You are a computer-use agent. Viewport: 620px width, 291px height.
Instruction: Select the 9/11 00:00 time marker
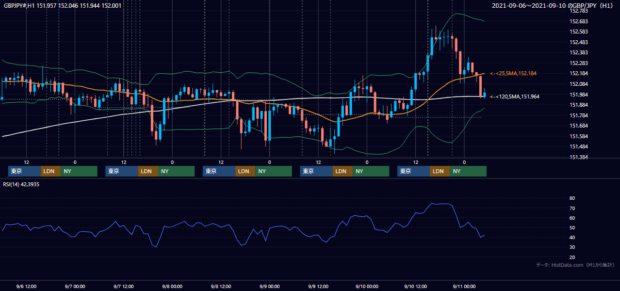point(464,286)
